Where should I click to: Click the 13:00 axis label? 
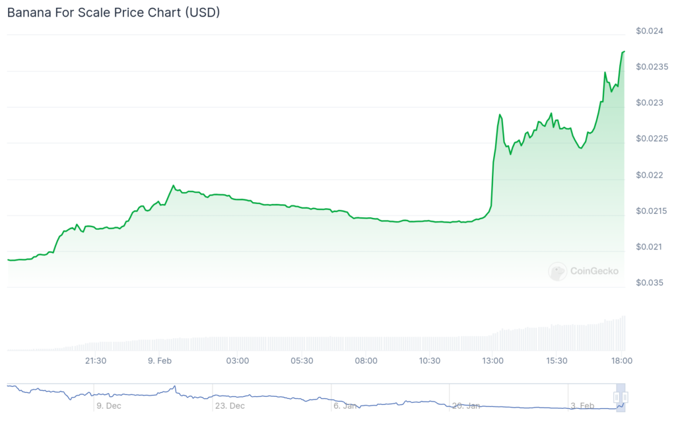click(x=492, y=361)
